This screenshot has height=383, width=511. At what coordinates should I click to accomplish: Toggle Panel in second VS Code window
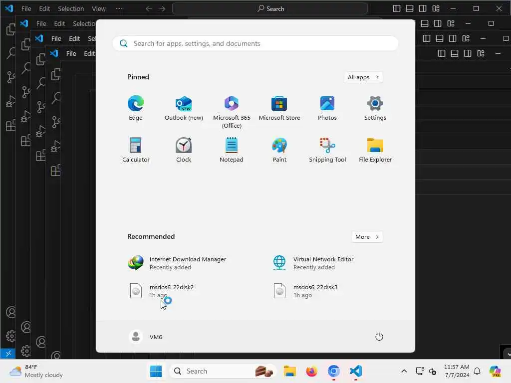click(x=425, y=23)
